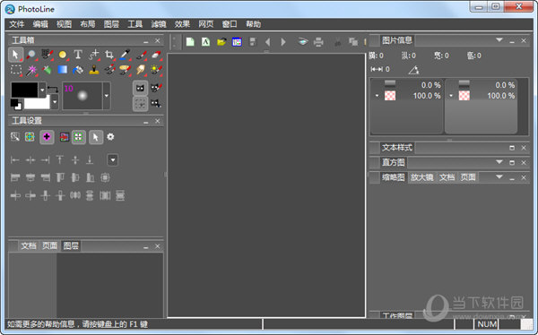
Task: Click the white background color swatch
Action: click(37, 103)
